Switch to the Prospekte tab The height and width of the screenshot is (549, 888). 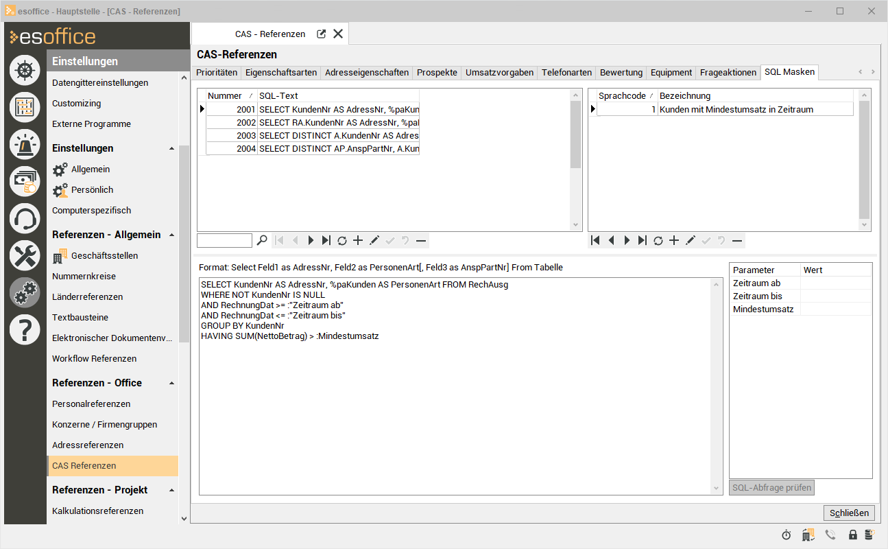437,72
